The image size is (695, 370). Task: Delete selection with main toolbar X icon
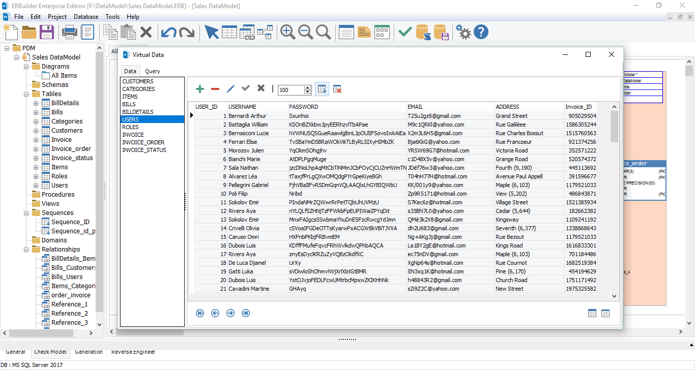[146, 33]
